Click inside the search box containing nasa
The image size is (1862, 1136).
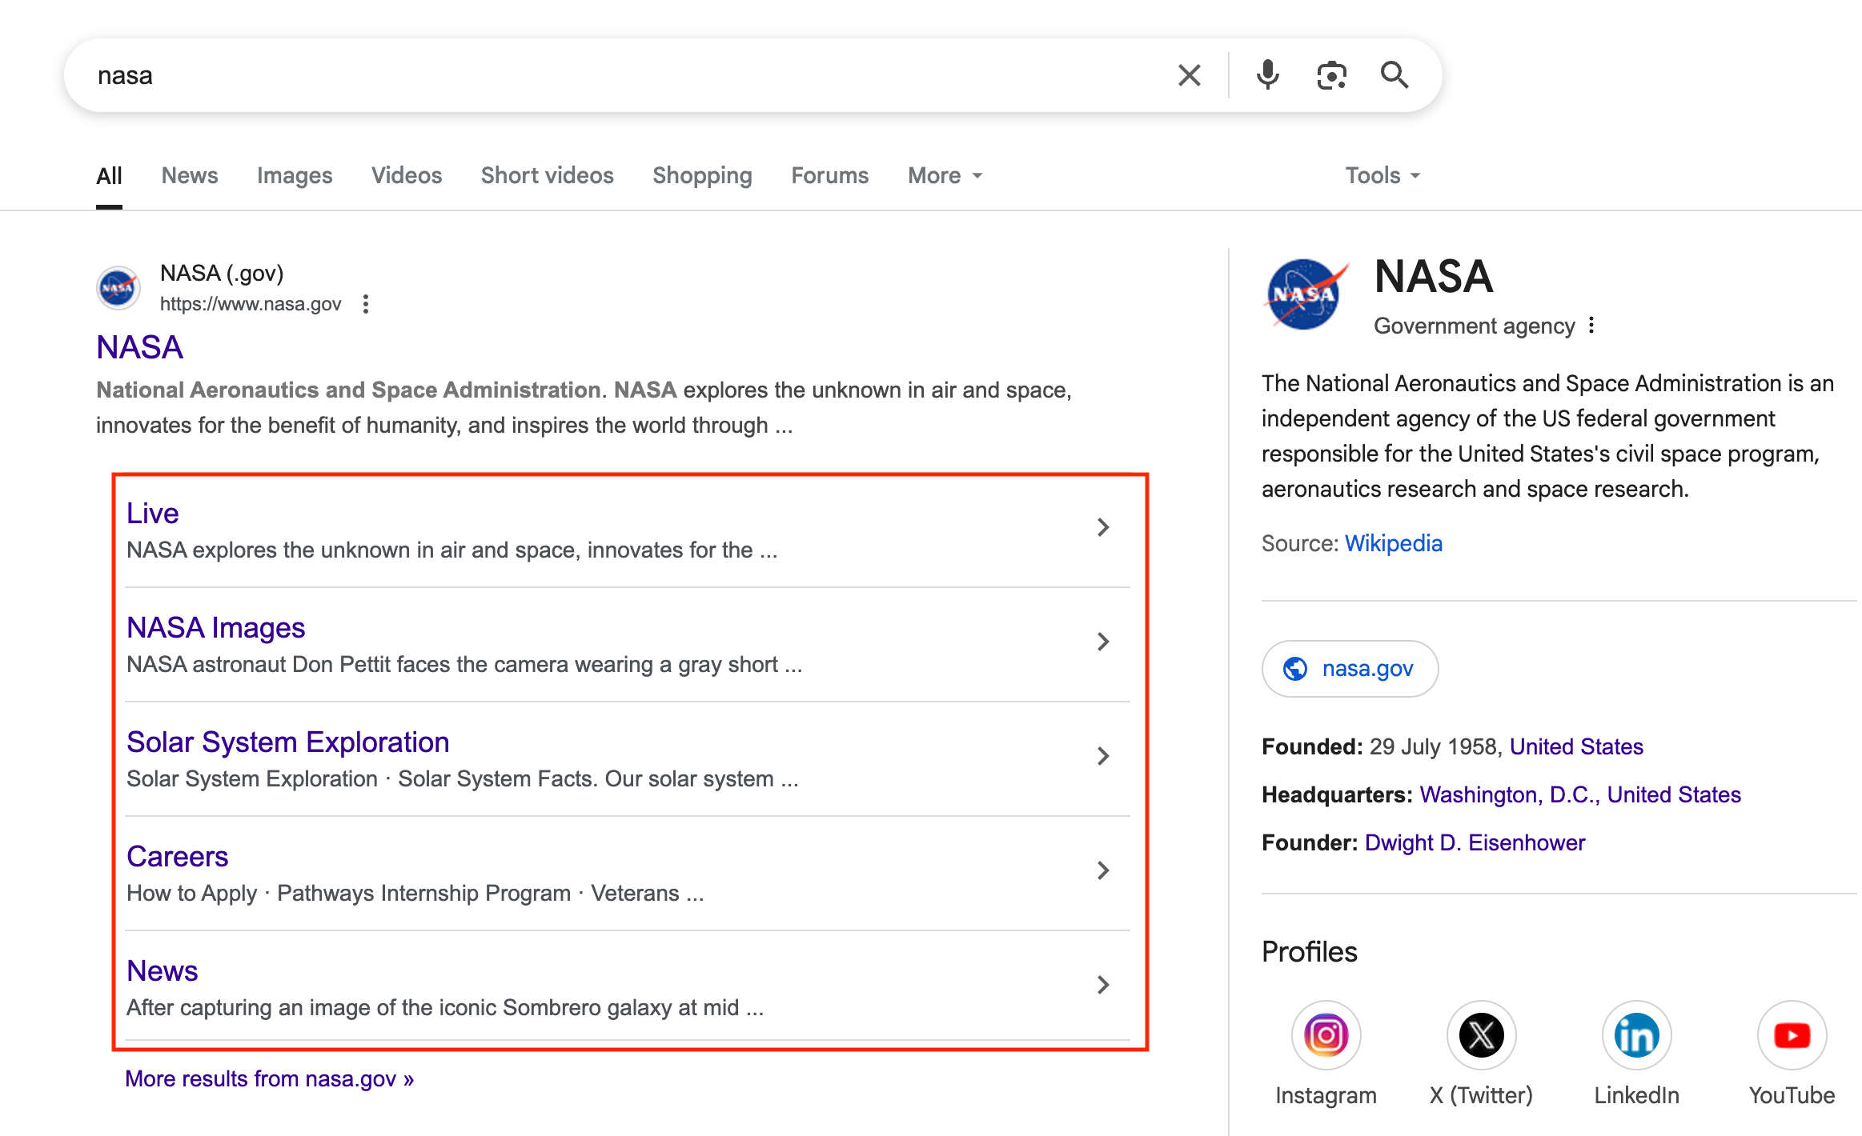tap(624, 75)
